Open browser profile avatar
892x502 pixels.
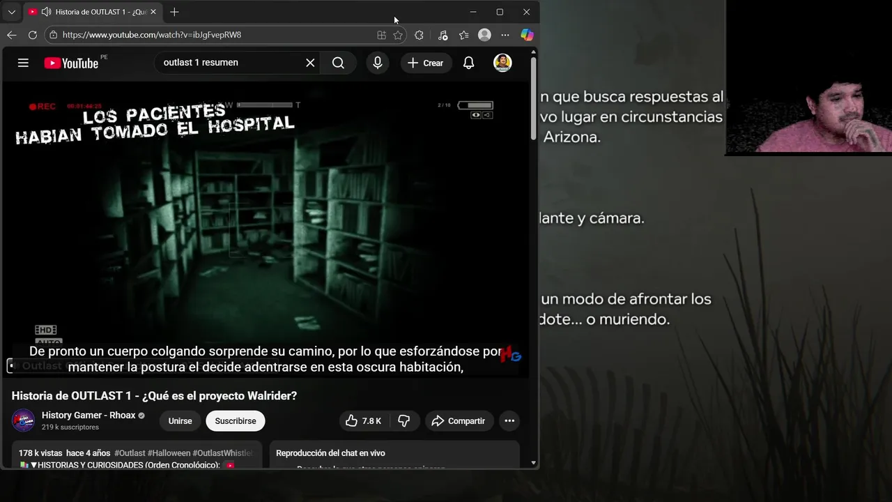484,35
